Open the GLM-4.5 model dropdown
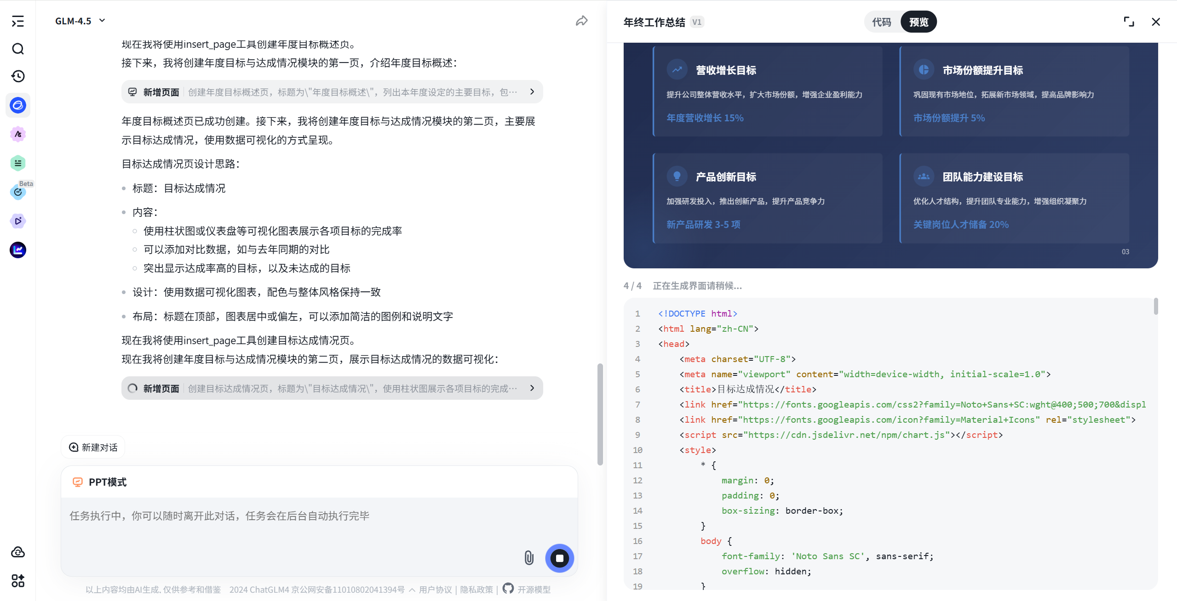 point(80,21)
